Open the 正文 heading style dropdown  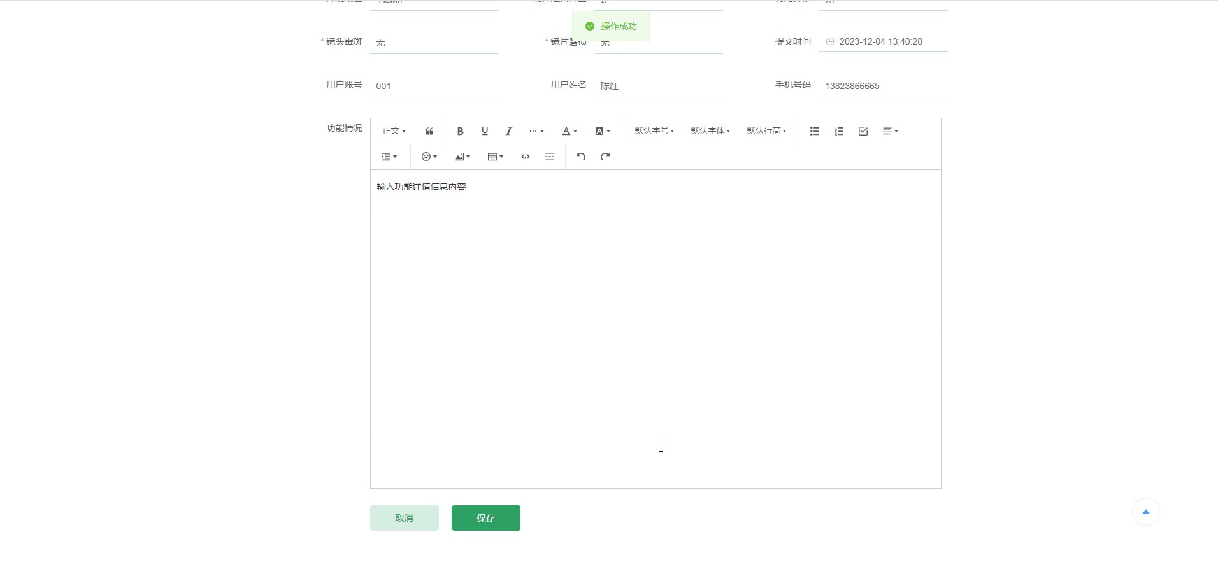(394, 131)
